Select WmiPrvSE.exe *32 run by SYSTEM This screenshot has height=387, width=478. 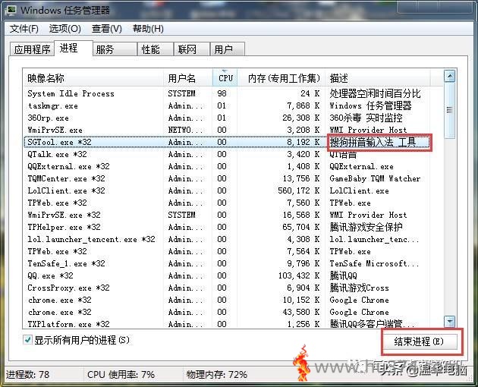(x=227, y=215)
